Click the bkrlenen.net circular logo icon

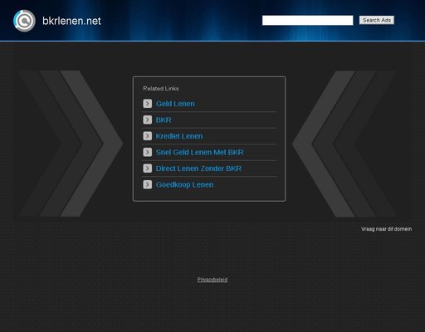click(x=24, y=21)
